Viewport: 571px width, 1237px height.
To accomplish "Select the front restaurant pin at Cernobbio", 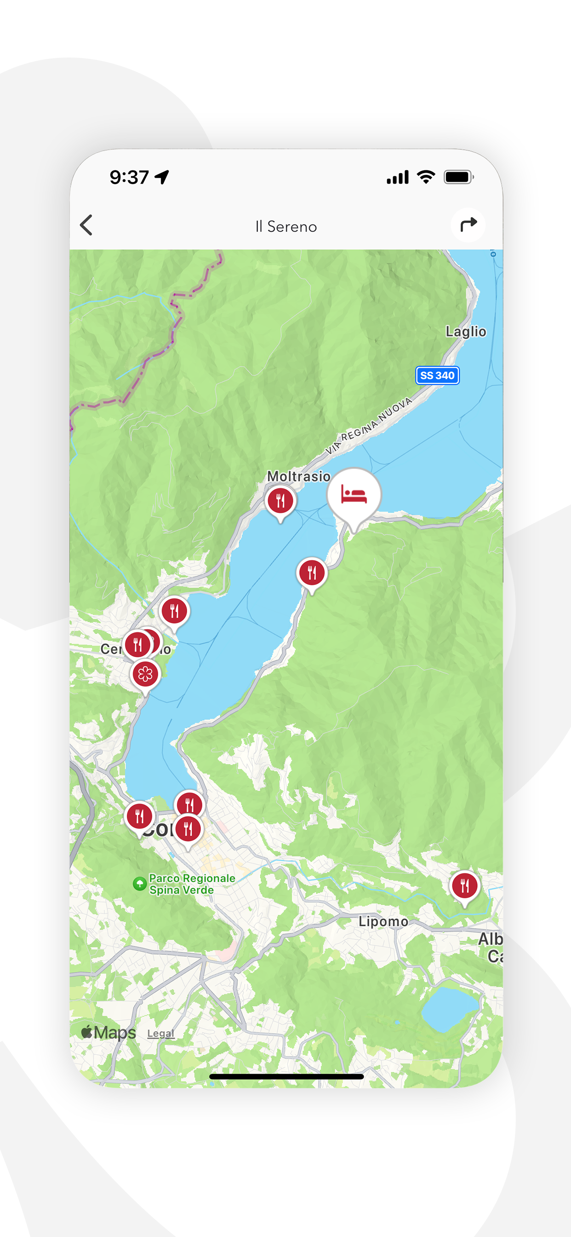I will pyautogui.click(x=137, y=644).
